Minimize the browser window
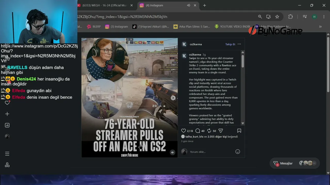 click(300, 5)
